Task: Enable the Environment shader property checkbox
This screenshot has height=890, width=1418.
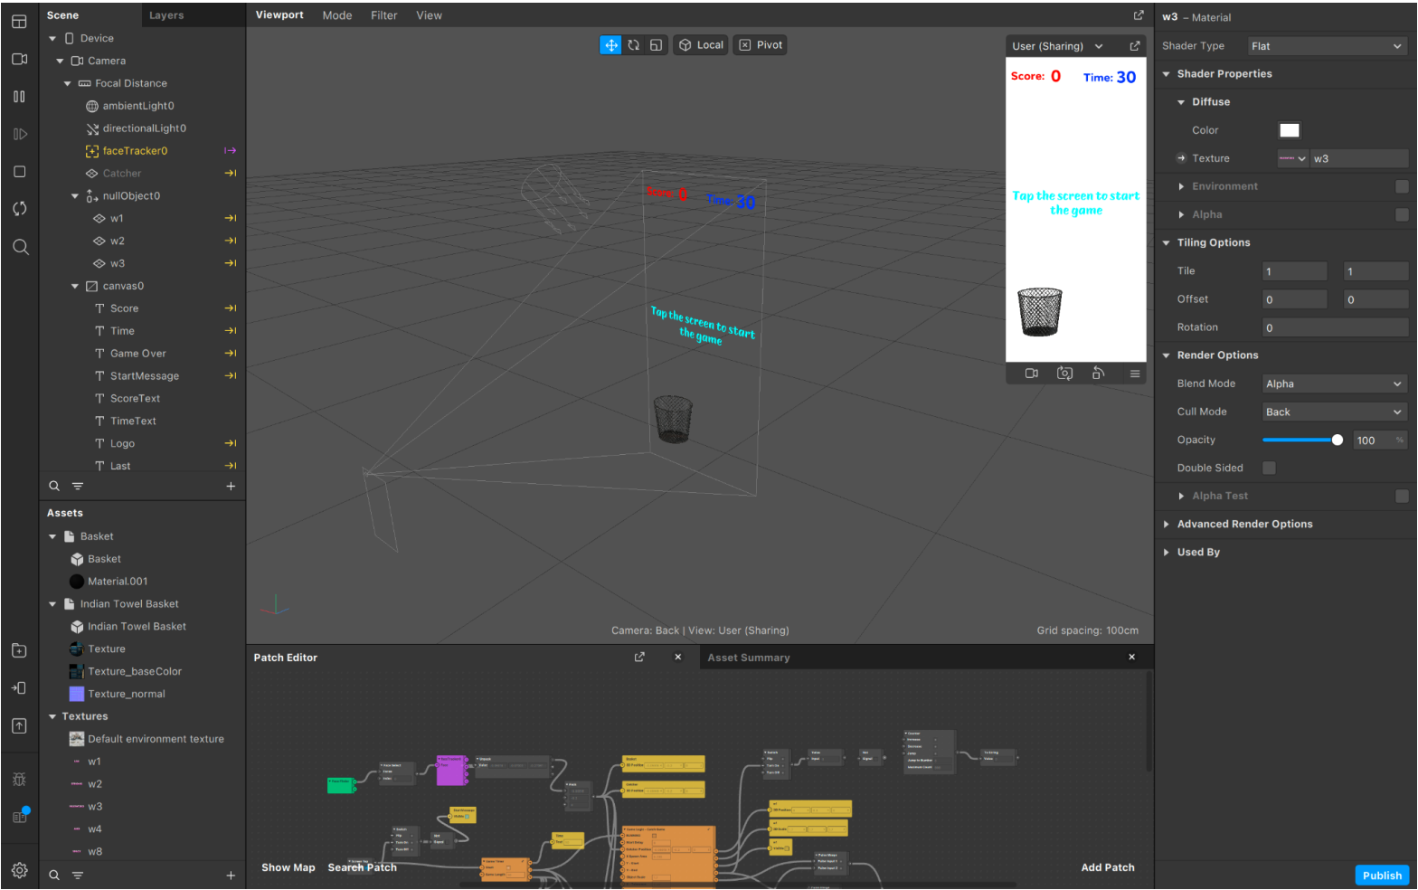Action: [1402, 186]
